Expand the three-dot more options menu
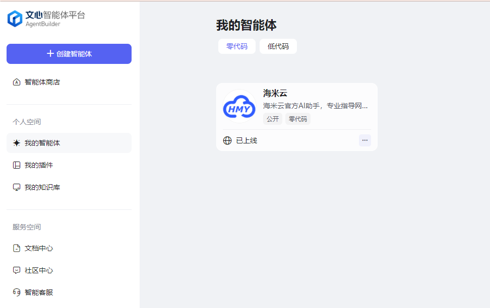Image resolution: width=490 pixels, height=308 pixels. [365, 140]
